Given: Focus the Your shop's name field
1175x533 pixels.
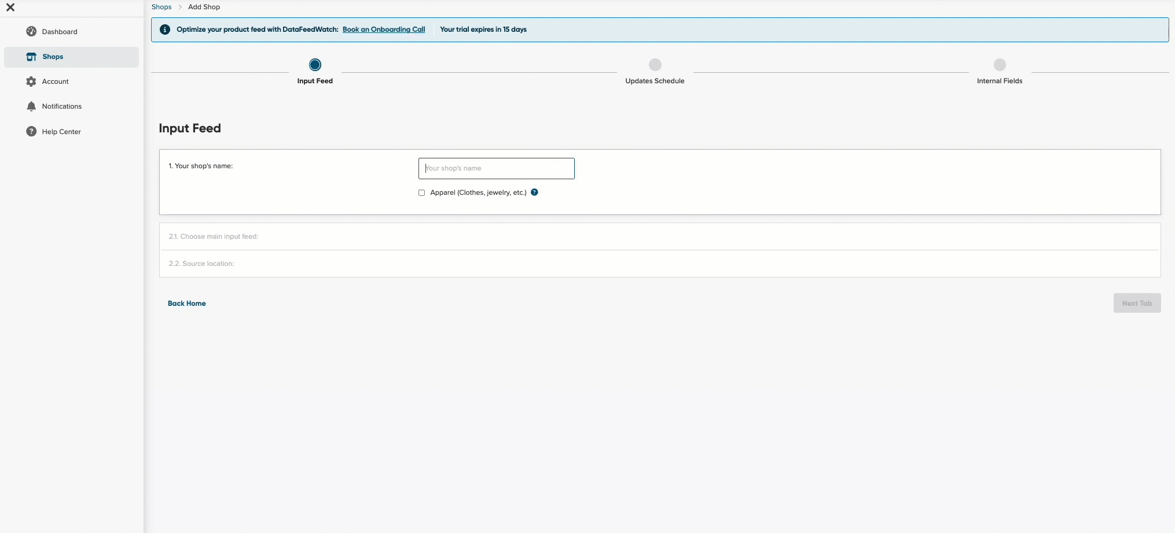Looking at the screenshot, I should coord(497,168).
